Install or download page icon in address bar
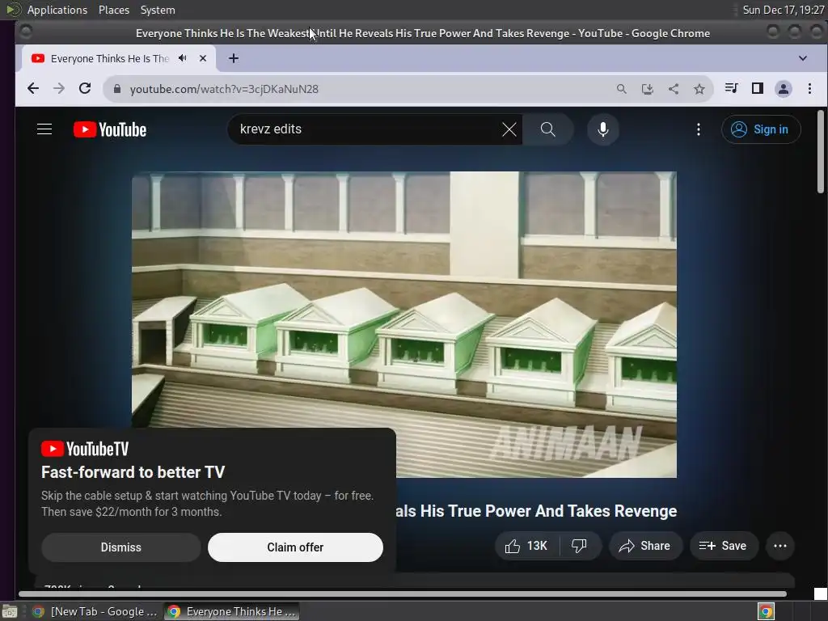Image resolution: width=828 pixels, height=621 pixels. coord(648,89)
